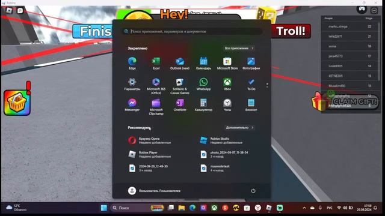Open the Xbox icon on the taskbar
This screenshot has width=385, height=216.
[214, 208]
